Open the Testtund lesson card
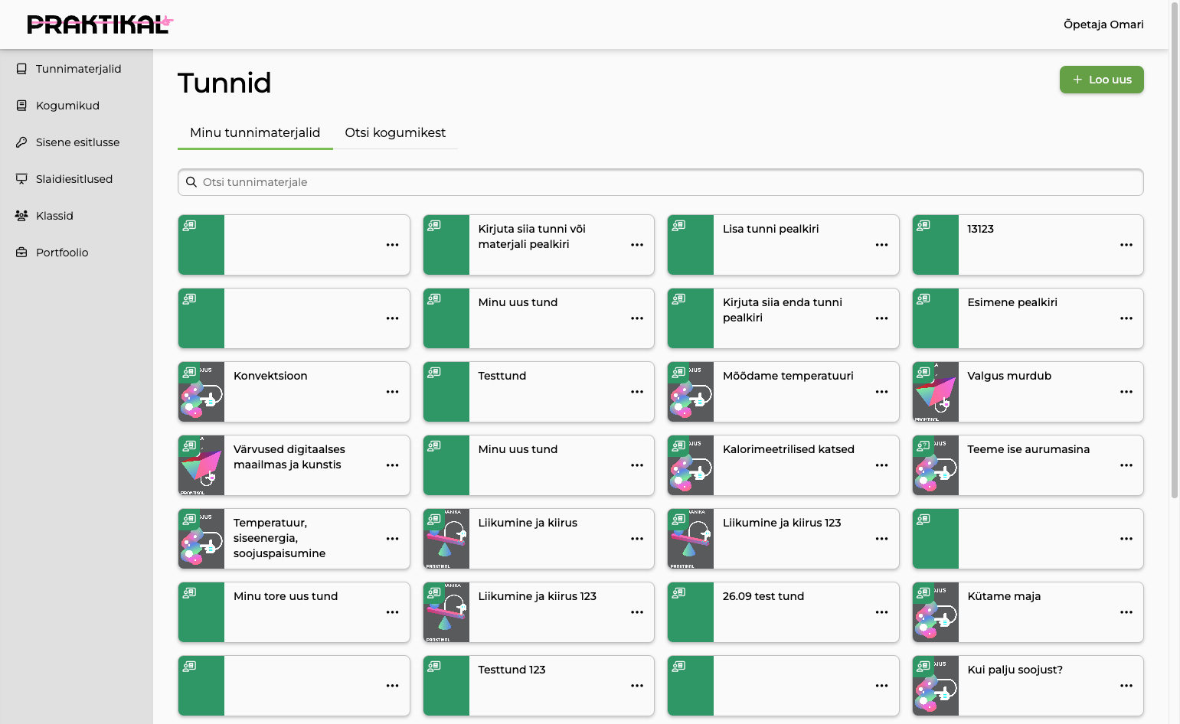 tap(538, 392)
